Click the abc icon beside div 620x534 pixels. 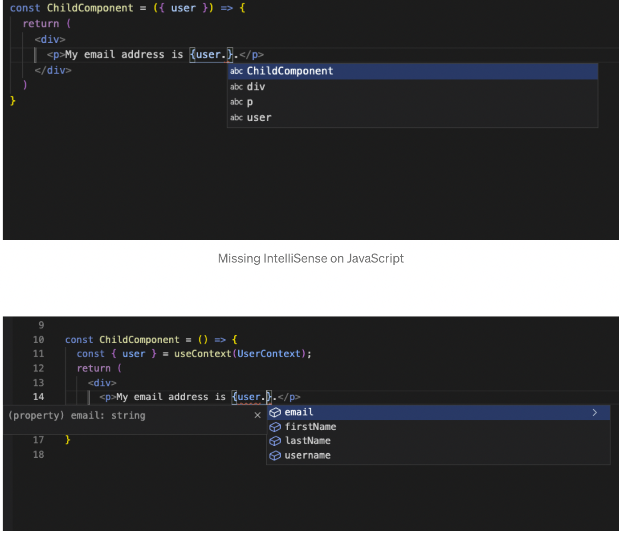237,87
